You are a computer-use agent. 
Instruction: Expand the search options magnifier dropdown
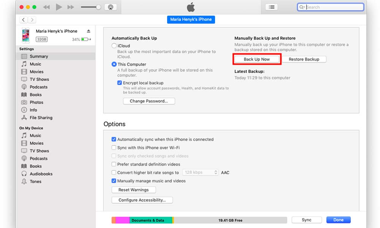[302, 7]
